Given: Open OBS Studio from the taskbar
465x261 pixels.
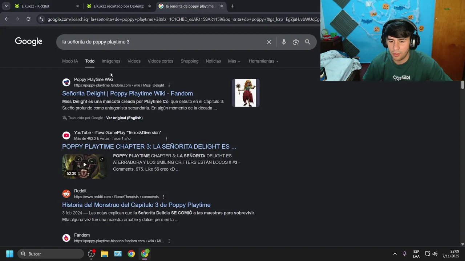Looking at the screenshot, I should pos(91,254).
